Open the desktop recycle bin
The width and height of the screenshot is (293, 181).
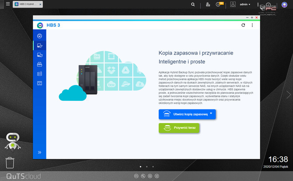point(10,163)
